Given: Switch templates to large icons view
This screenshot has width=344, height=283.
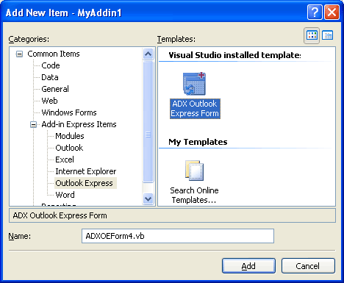Looking at the screenshot, I should point(312,35).
